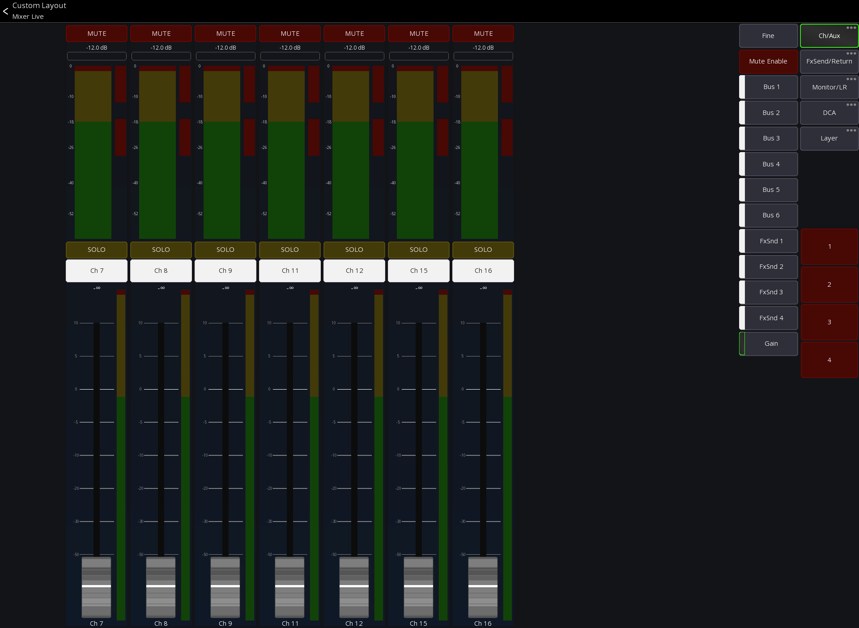Open FxSend/Return three-dots options
The image size is (859, 628).
(x=851, y=53)
